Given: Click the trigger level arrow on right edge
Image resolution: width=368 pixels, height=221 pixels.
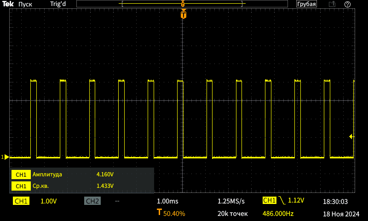Looking at the screenshot, I should [351, 136].
